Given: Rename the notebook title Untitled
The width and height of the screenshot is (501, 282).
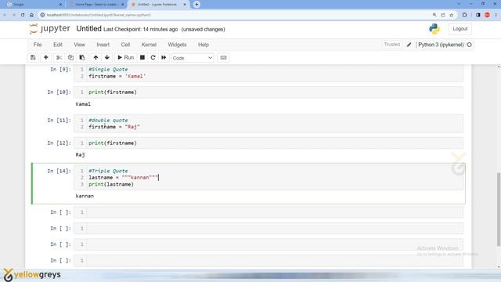Looking at the screenshot, I should pyautogui.click(x=88, y=29).
